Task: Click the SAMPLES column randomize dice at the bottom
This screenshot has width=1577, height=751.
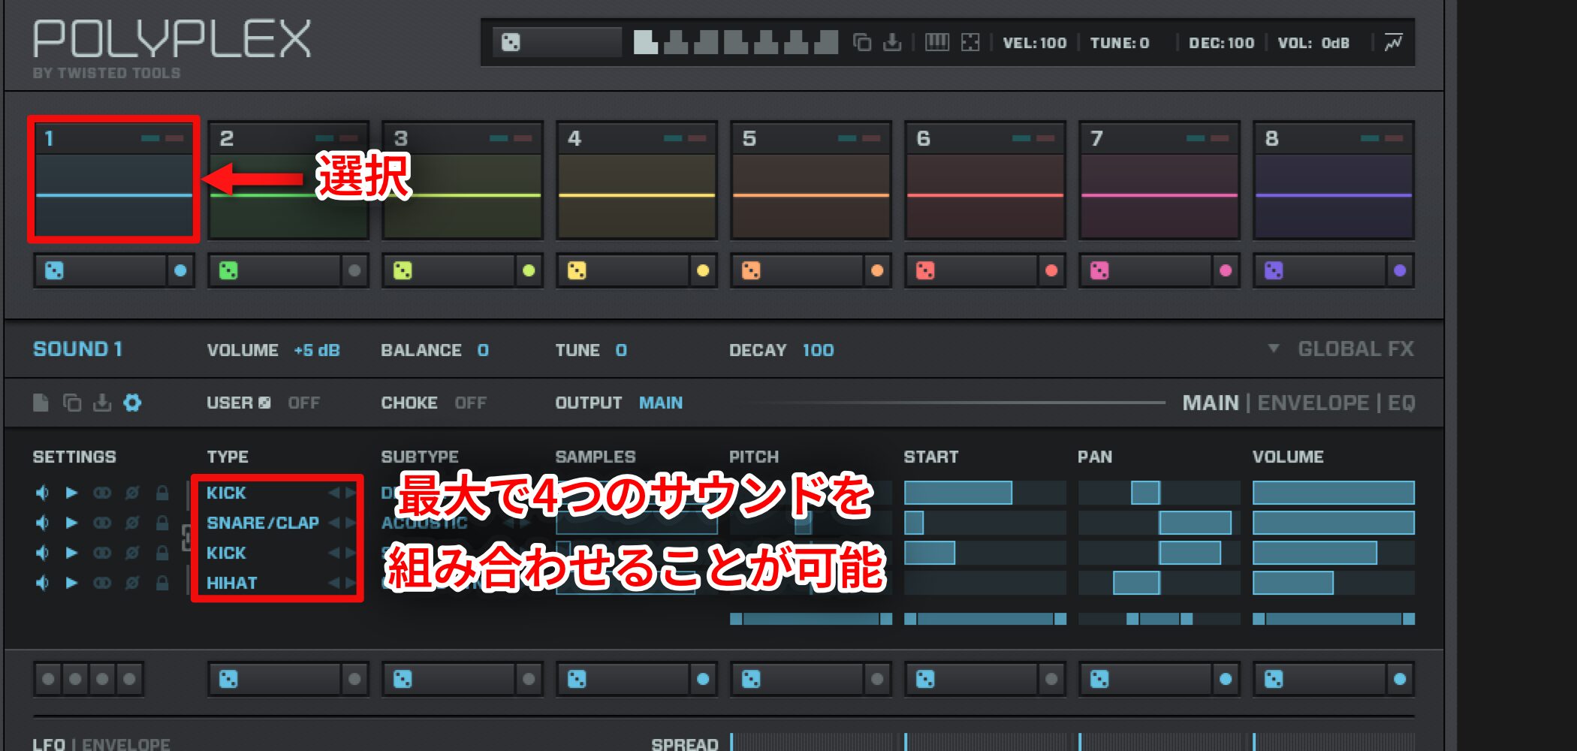Action: [577, 680]
